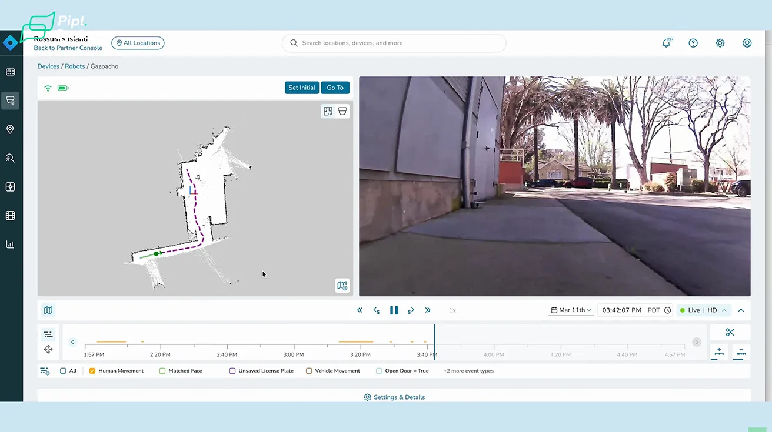
Task: Click the scissors clip tool icon
Action: point(730,332)
